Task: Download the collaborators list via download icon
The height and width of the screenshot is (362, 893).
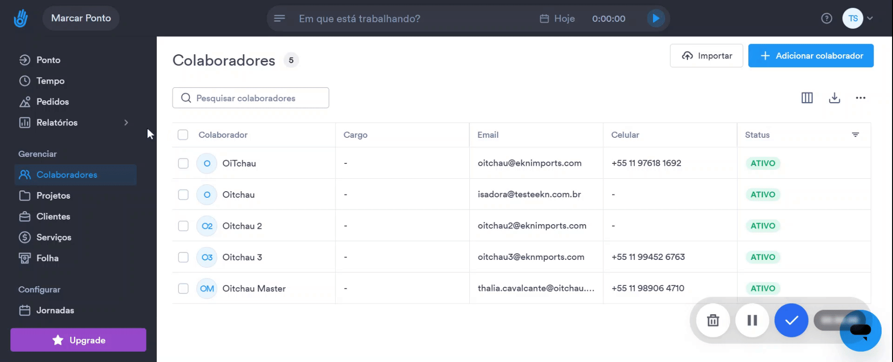Action: (834, 98)
